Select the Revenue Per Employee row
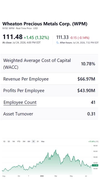Screen dimensions: 100x179 tap(49, 79)
